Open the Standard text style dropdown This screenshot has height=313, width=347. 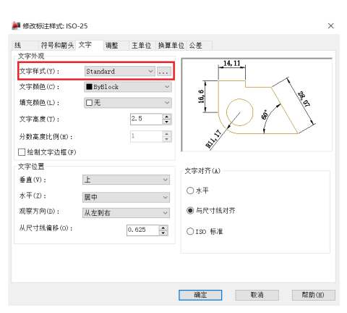120,72
